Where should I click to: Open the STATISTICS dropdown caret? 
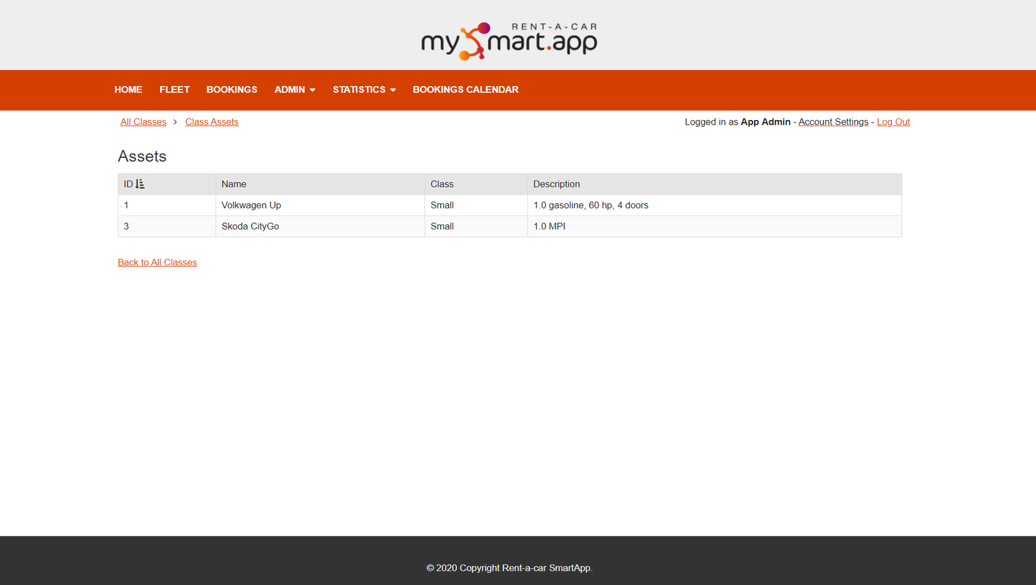click(392, 90)
